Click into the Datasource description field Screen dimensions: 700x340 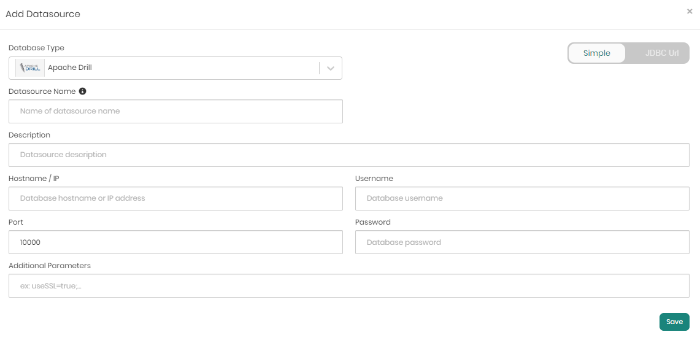pyautogui.click(x=348, y=155)
